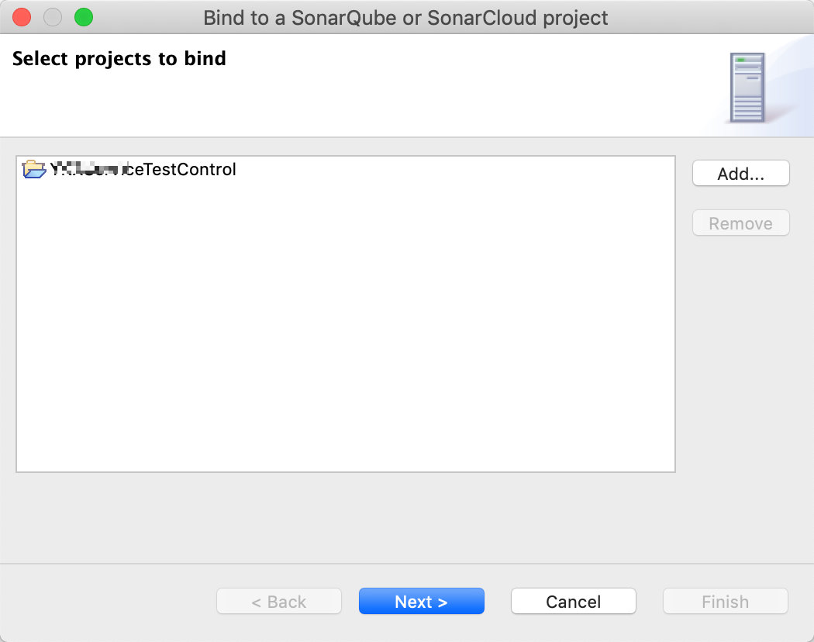This screenshot has width=814, height=642.
Task: Click the white header banner below the heading
Action: point(349,105)
